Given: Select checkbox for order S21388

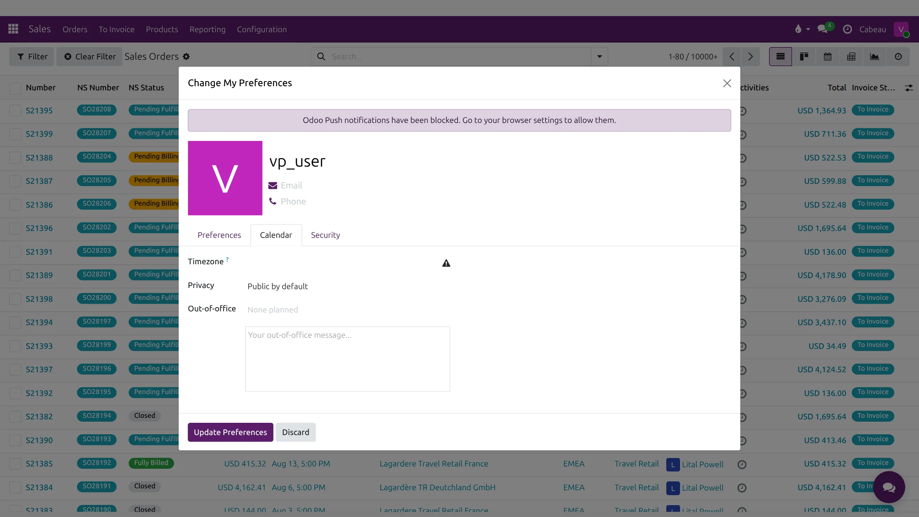Looking at the screenshot, I should [15, 158].
